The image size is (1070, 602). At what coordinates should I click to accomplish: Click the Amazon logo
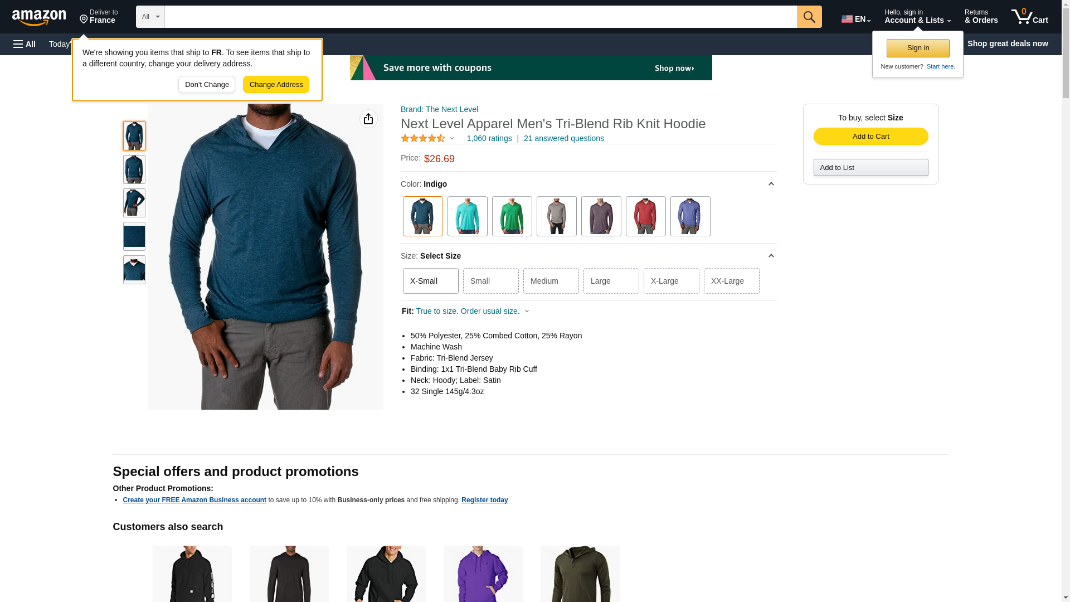pos(39,17)
